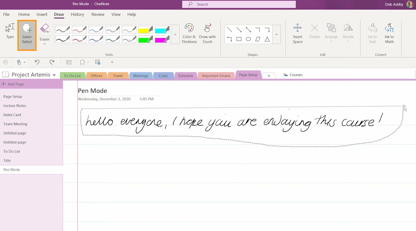The width and height of the screenshot is (416, 231).
Task: Select the bottom-row green pen
Action: [112, 39]
